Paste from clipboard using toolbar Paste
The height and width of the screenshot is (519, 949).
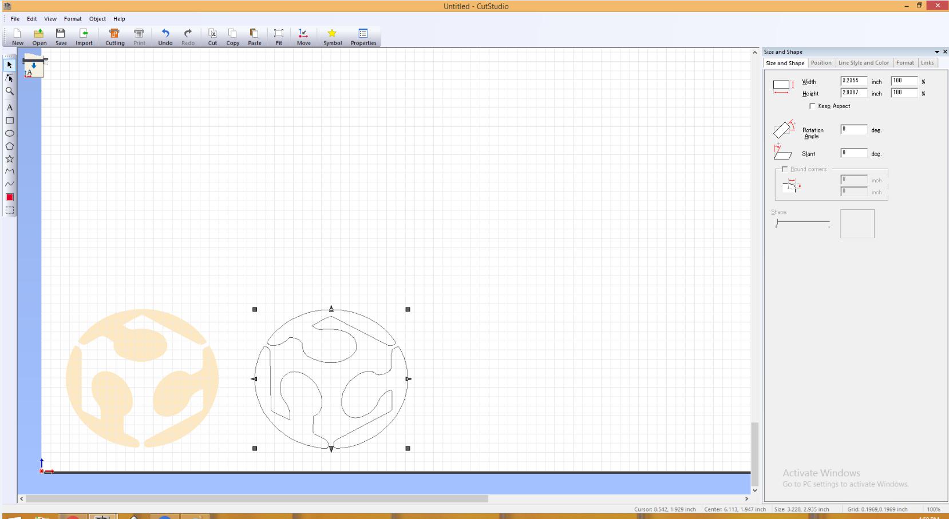point(255,37)
